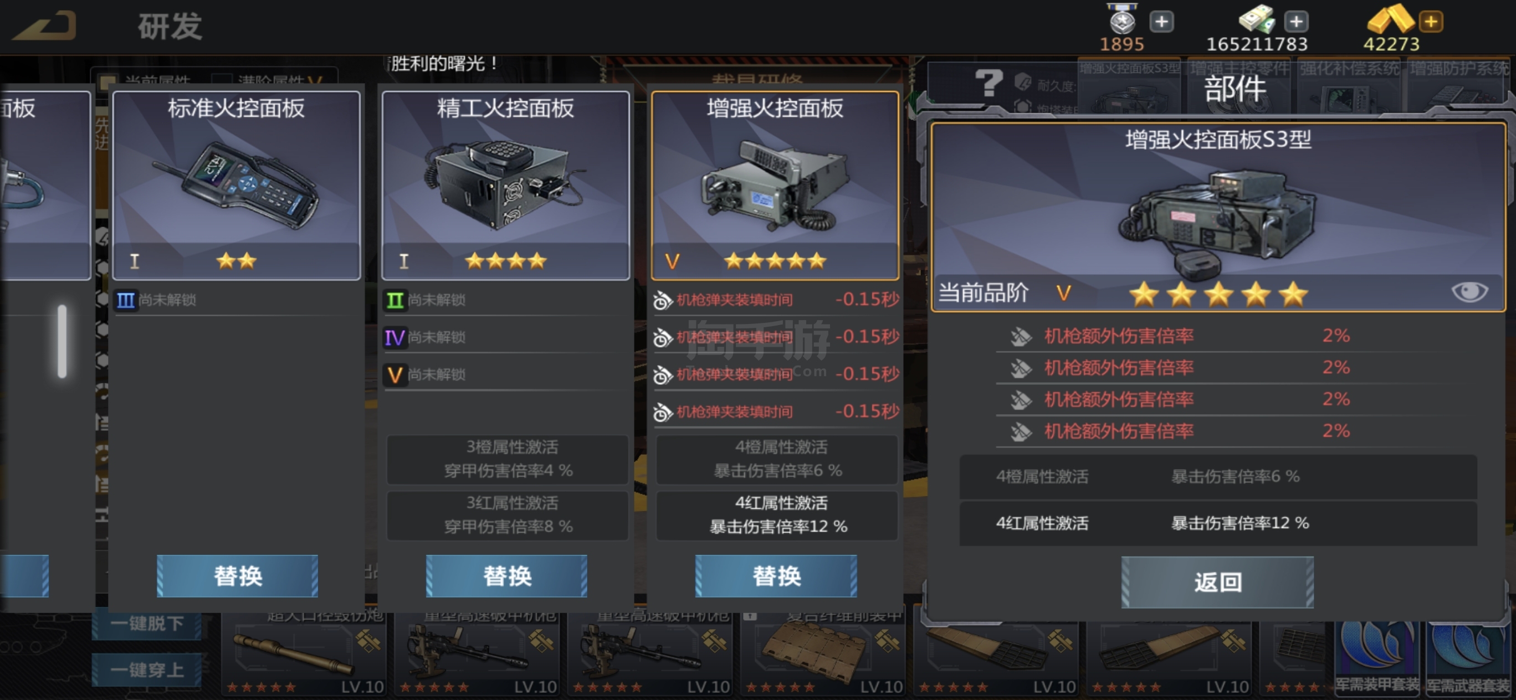Click 替换 under 标准火控面板
1516x700 pixels.
[237, 576]
